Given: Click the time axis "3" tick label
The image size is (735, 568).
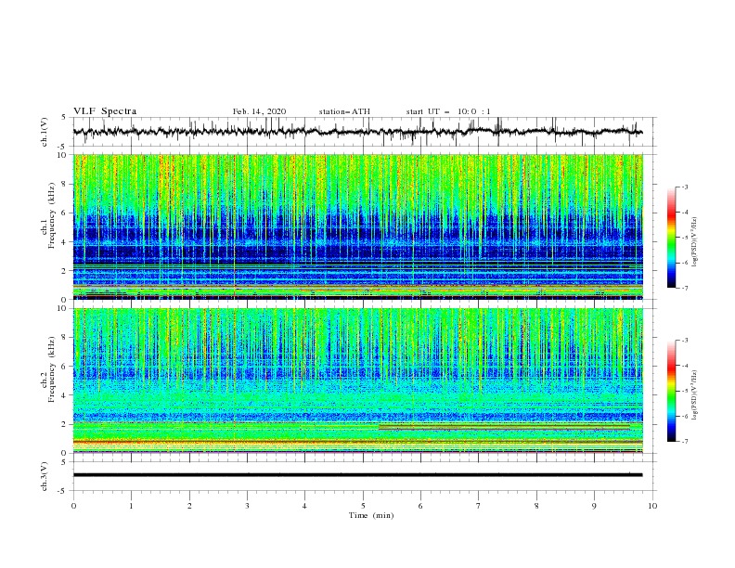Looking at the screenshot, I should pos(247,506).
